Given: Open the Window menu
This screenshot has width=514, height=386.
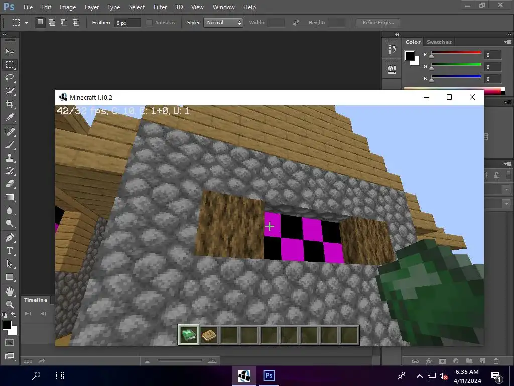Looking at the screenshot, I should [x=223, y=7].
